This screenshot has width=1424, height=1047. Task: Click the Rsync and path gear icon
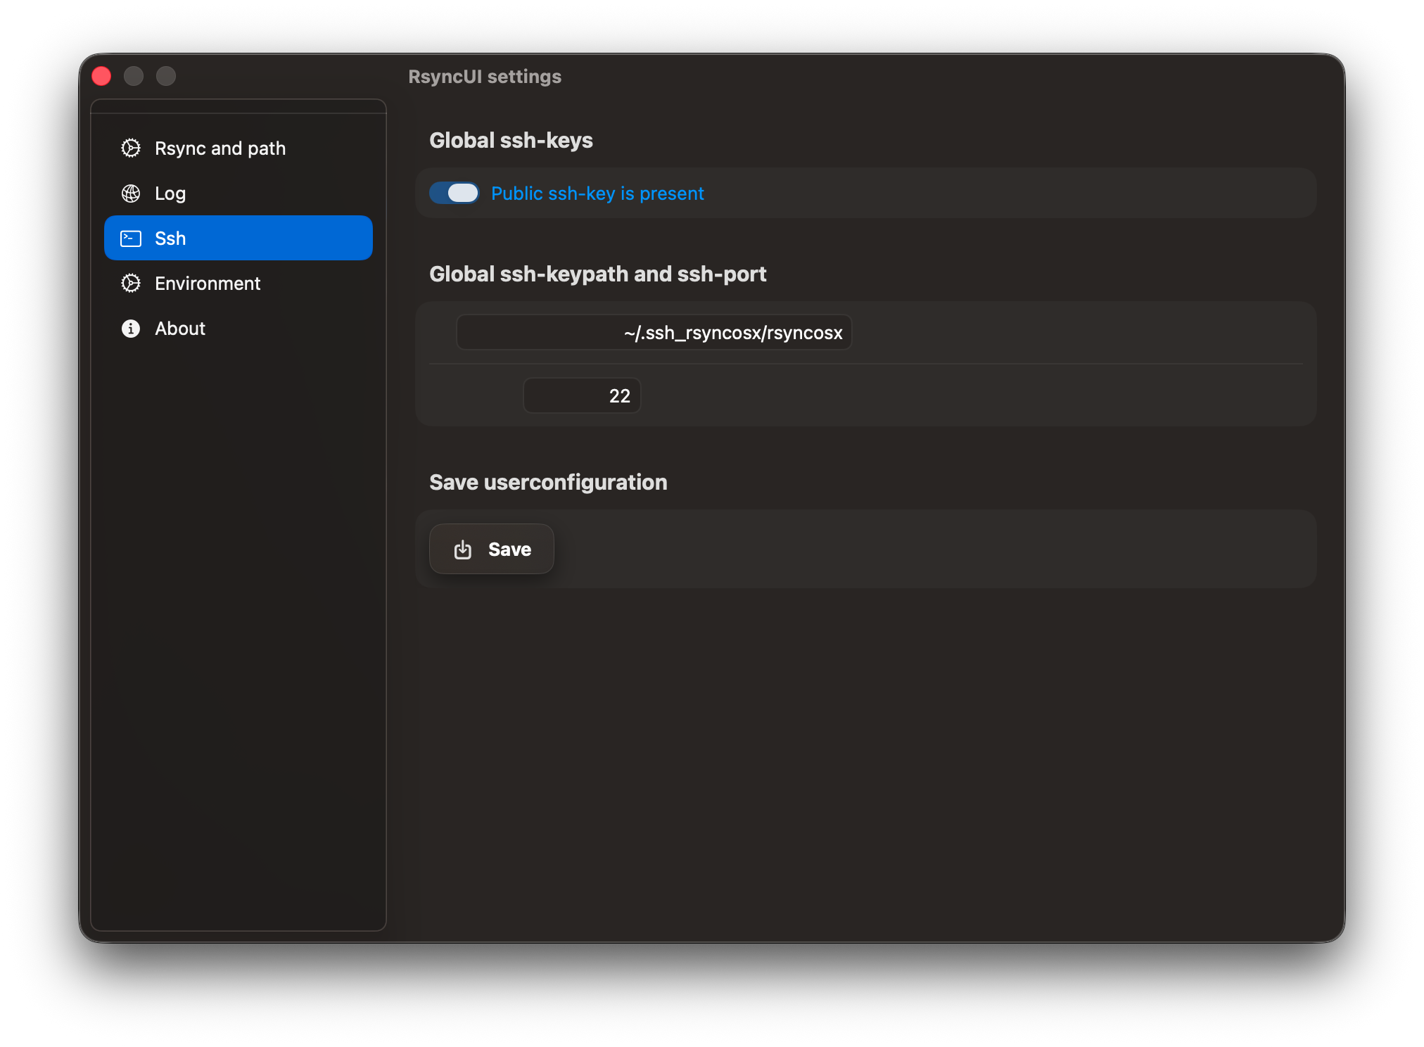coord(131,148)
